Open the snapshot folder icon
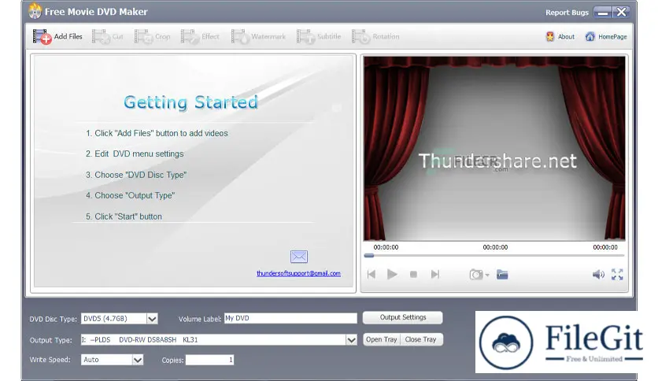The width and height of the screenshot is (658, 381). tap(502, 275)
